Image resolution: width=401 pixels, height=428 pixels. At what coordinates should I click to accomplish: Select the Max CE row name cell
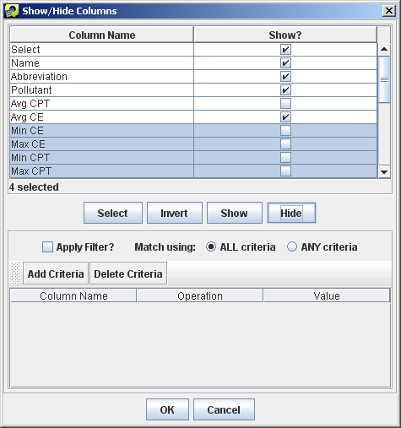coord(102,144)
